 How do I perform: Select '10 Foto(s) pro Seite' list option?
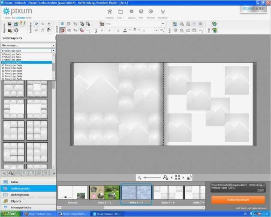pyautogui.click(x=27, y=65)
